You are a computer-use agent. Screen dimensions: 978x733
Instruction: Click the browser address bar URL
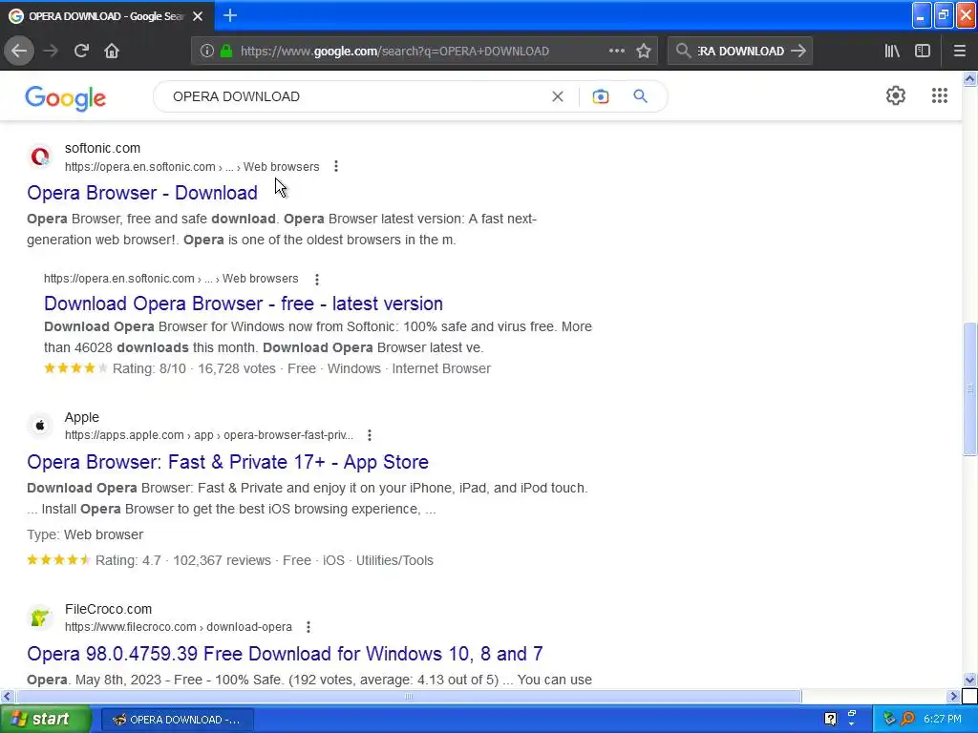pos(394,52)
